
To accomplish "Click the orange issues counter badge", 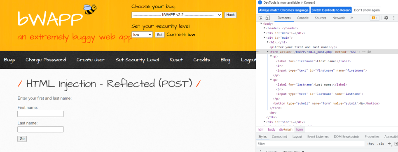I will pos(375,18).
